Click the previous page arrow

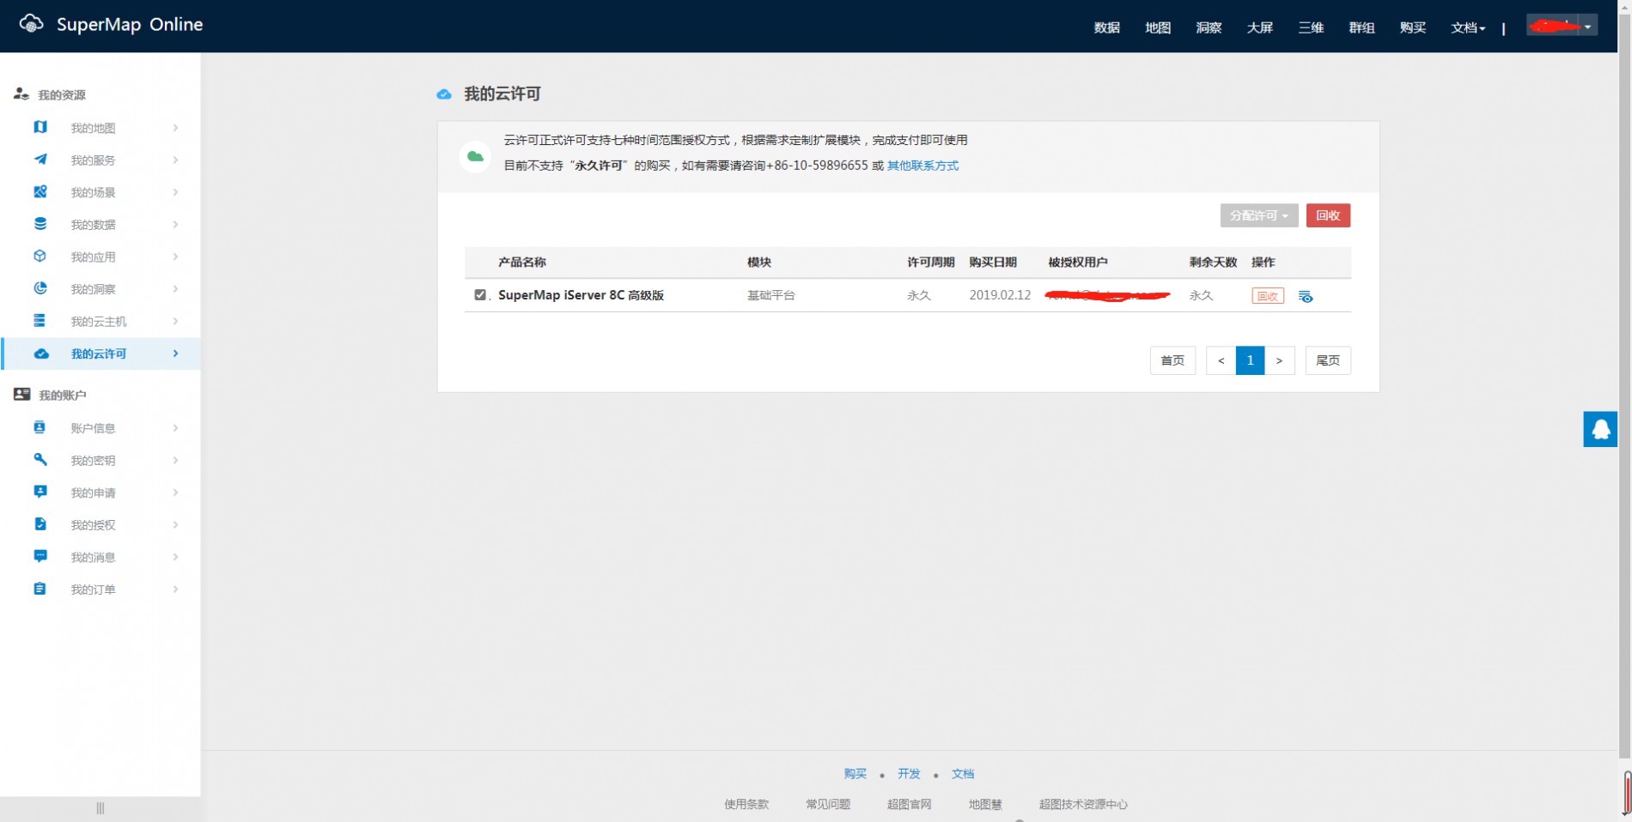1221,360
